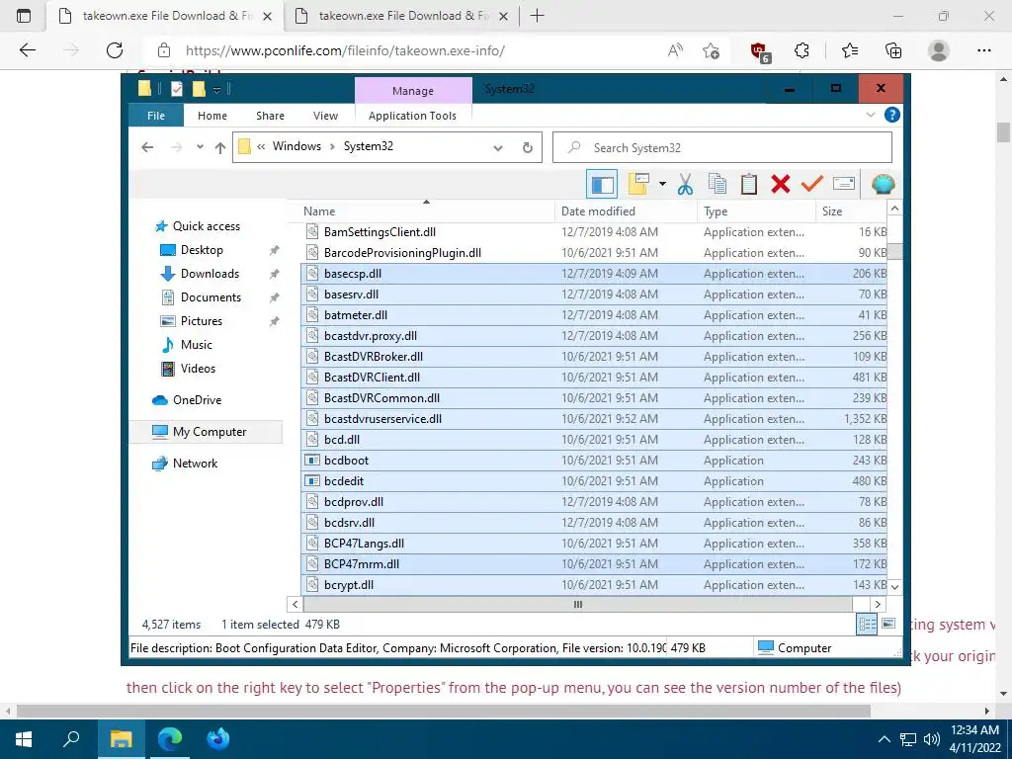The width and height of the screenshot is (1012, 759).
Task: Switch to details view in status bar
Action: 868,624
